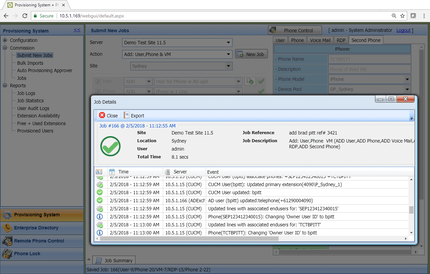Toggle the Phone checkbox in job steps
The height and width of the screenshot is (274, 430).
(98, 91)
